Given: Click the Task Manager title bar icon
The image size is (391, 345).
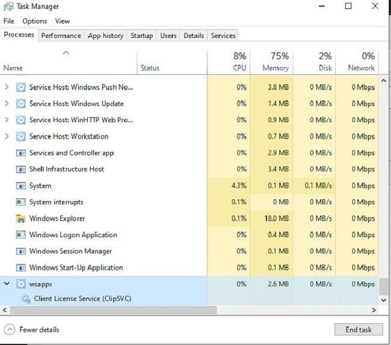Looking at the screenshot, I should tap(8, 7).
